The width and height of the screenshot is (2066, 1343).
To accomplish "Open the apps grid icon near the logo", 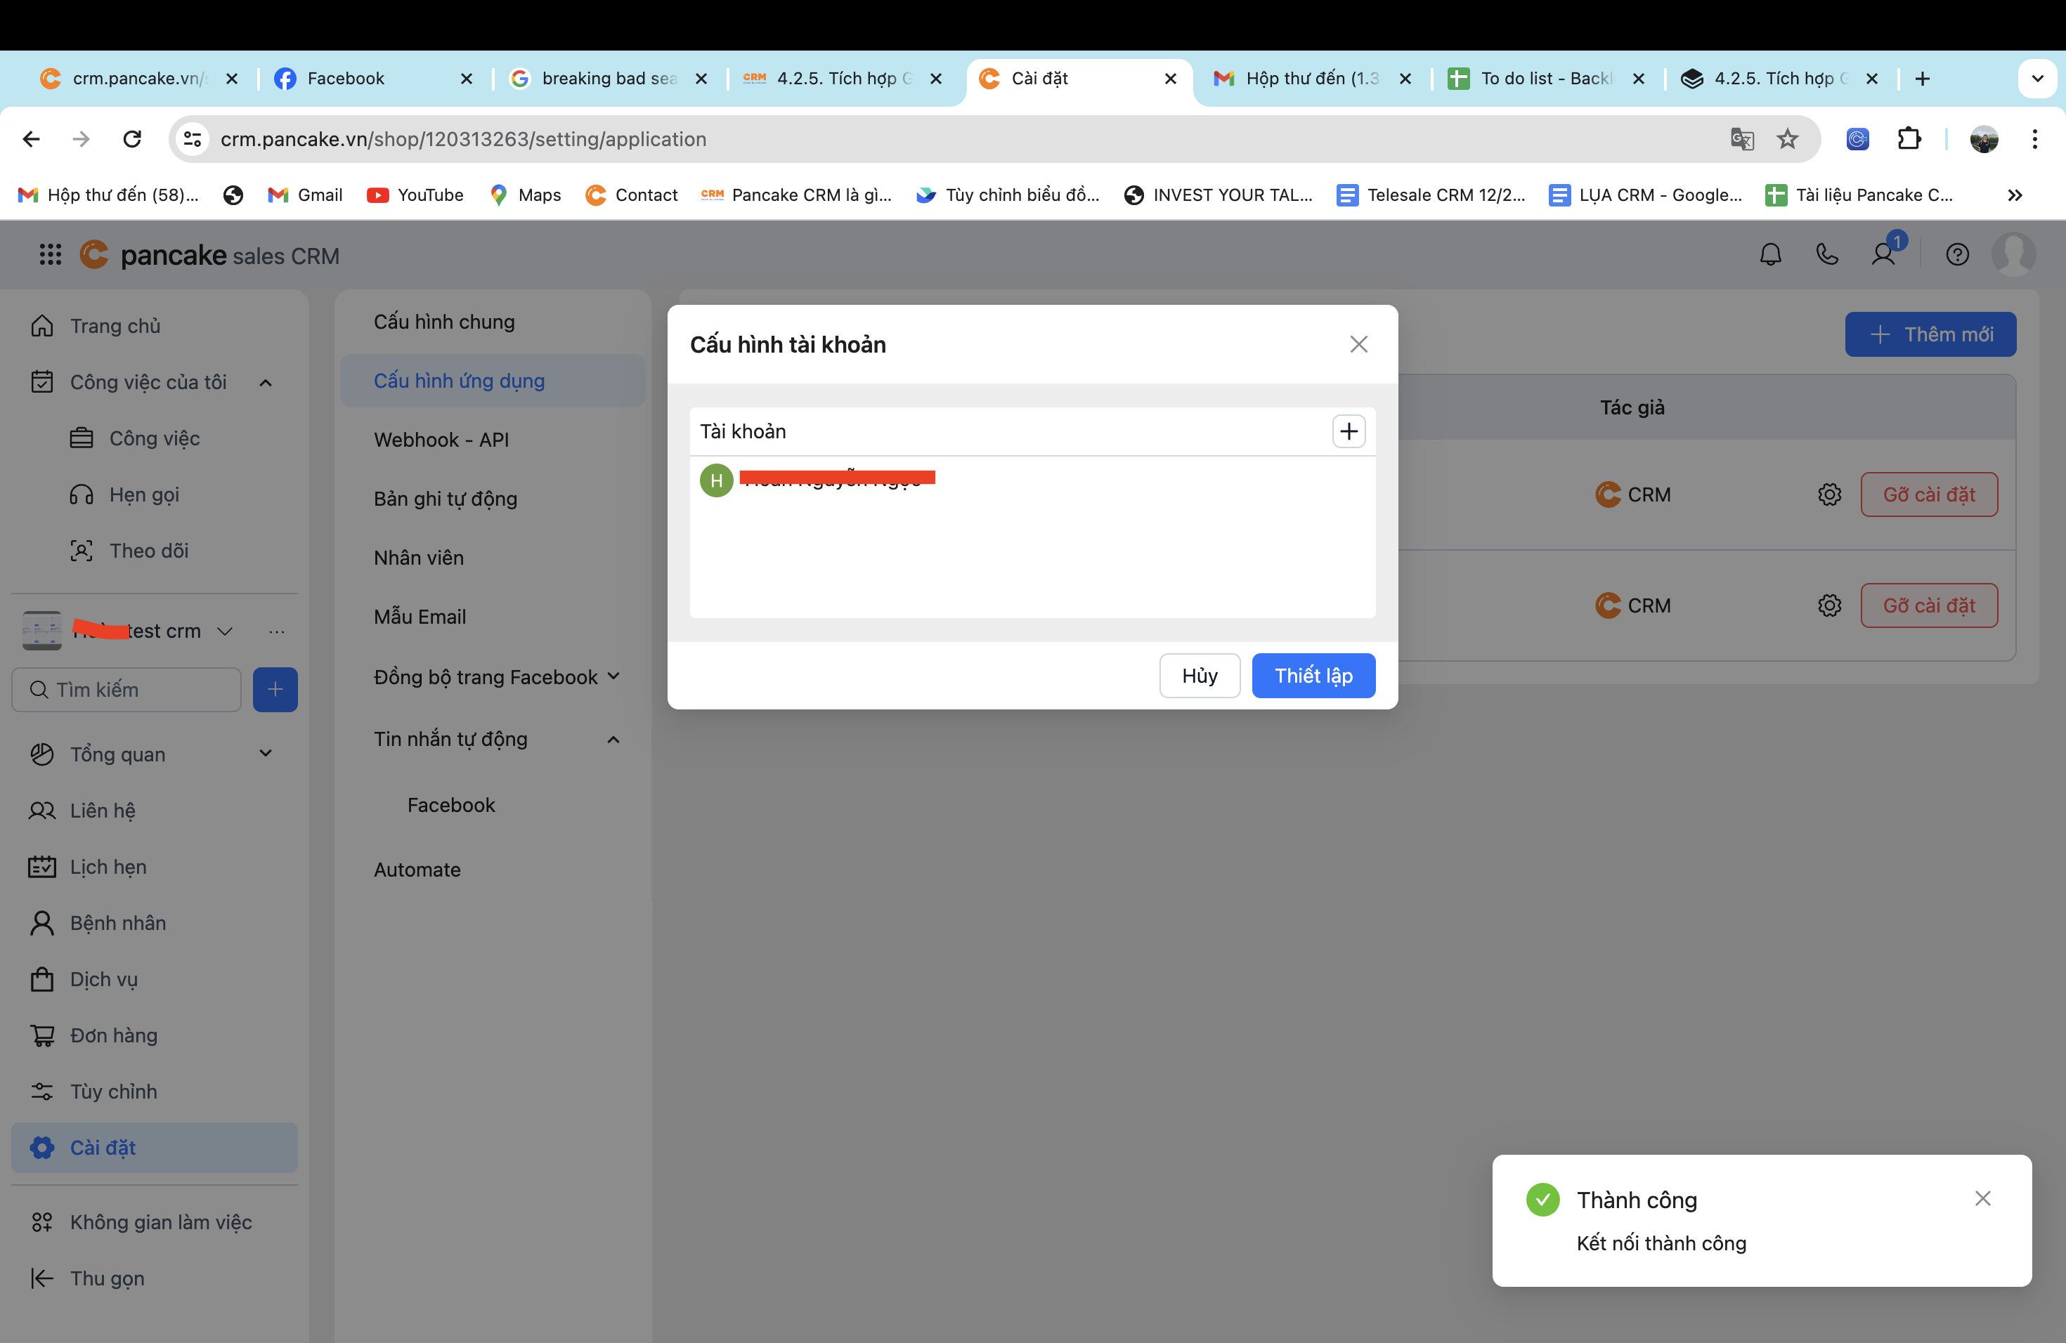I will coord(51,254).
